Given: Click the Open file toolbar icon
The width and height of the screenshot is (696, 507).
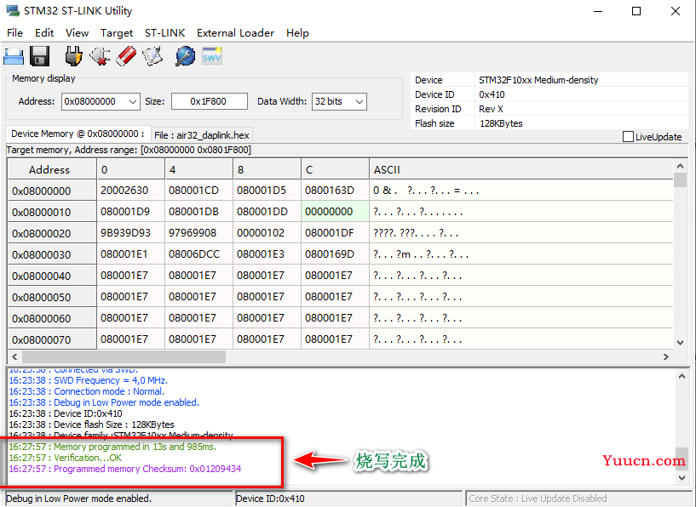Looking at the screenshot, I should coord(14,57).
